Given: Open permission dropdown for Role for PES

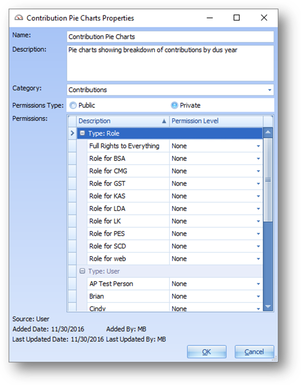Looking at the screenshot, I should (258, 234).
